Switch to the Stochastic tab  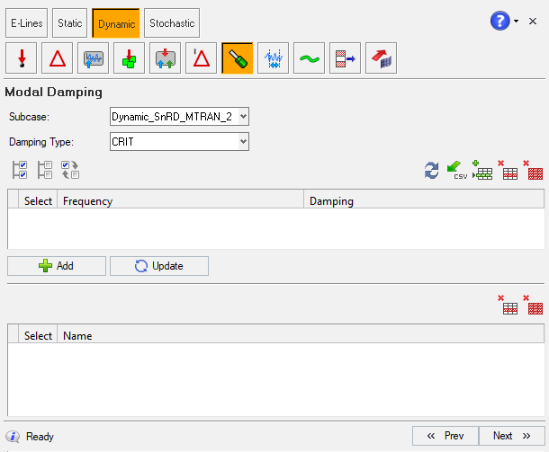click(x=172, y=22)
